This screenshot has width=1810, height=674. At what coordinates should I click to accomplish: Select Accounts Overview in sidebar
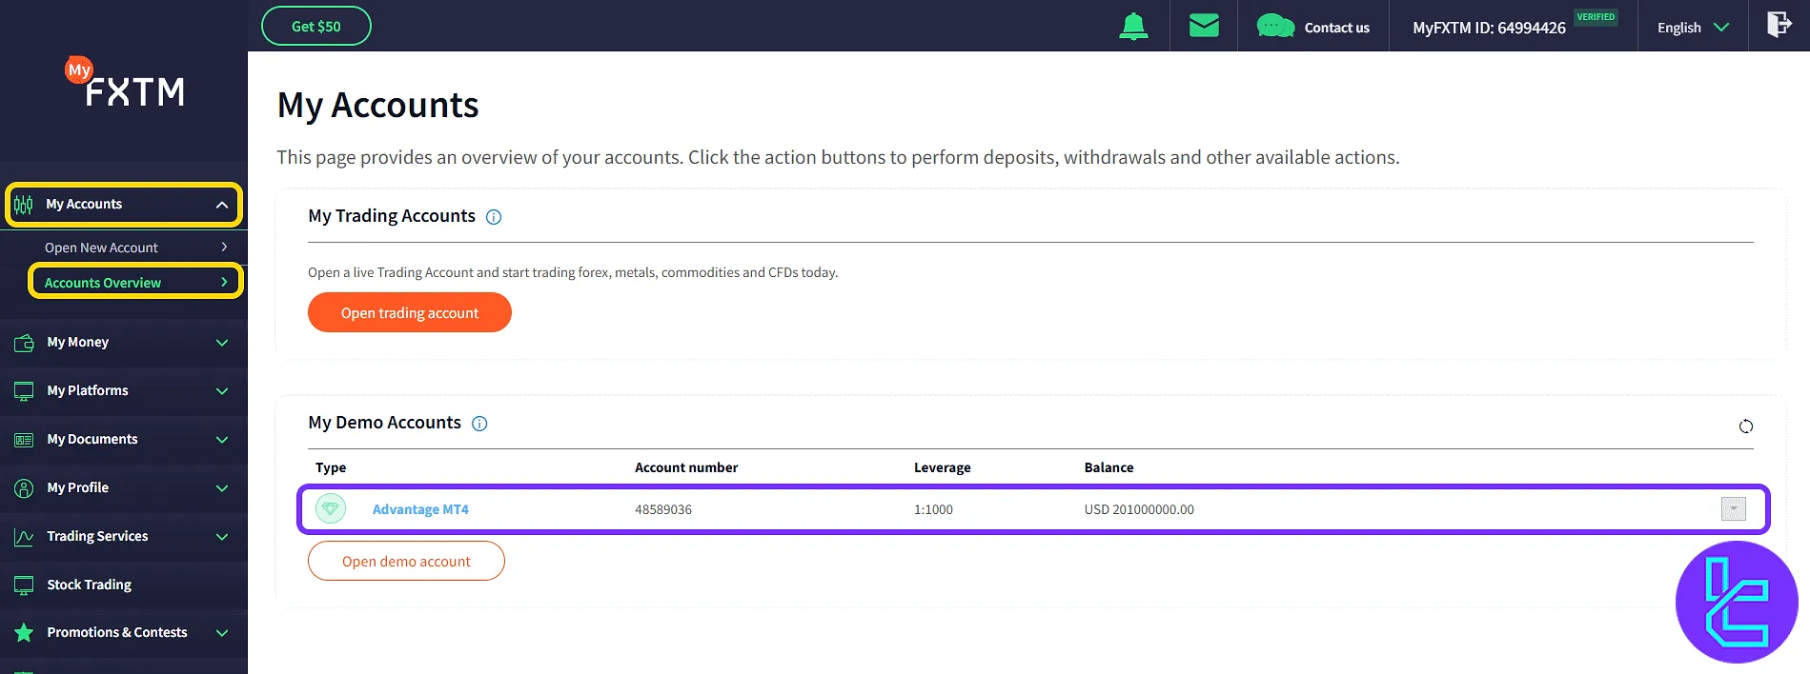(134, 283)
